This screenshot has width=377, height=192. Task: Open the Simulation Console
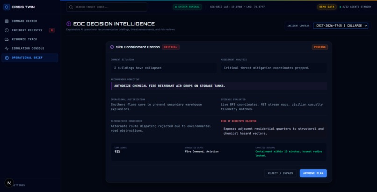[x=30, y=49]
